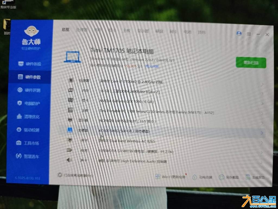Click the green 重新扫描 button

[x=251, y=63]
